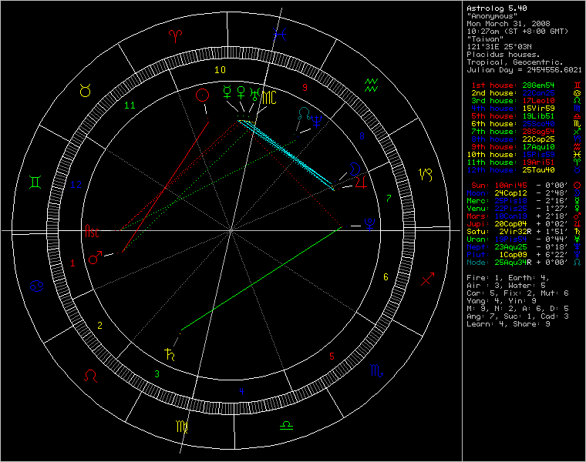The height and width of the screenshot is (462, 586).
Task: Click the Ang: 7, Suc: 1, Cad: 3 line
Action: tap(517, 316)
